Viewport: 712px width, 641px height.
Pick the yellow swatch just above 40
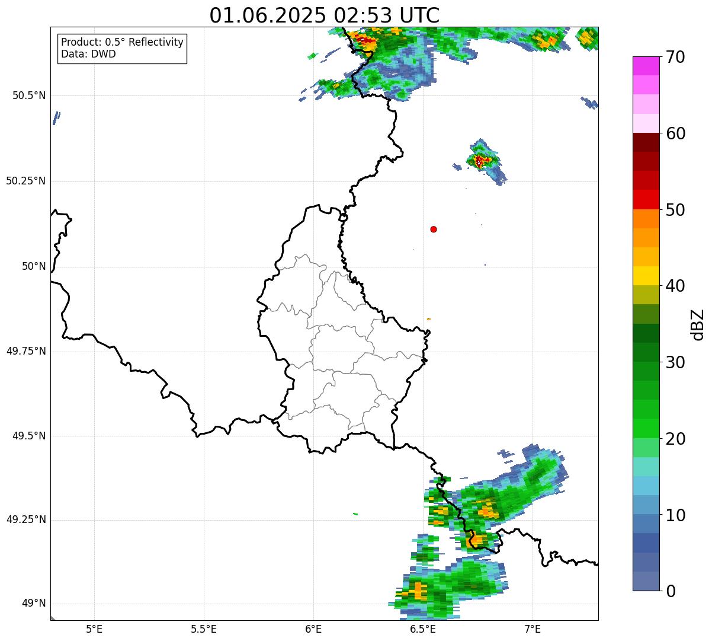646,276
